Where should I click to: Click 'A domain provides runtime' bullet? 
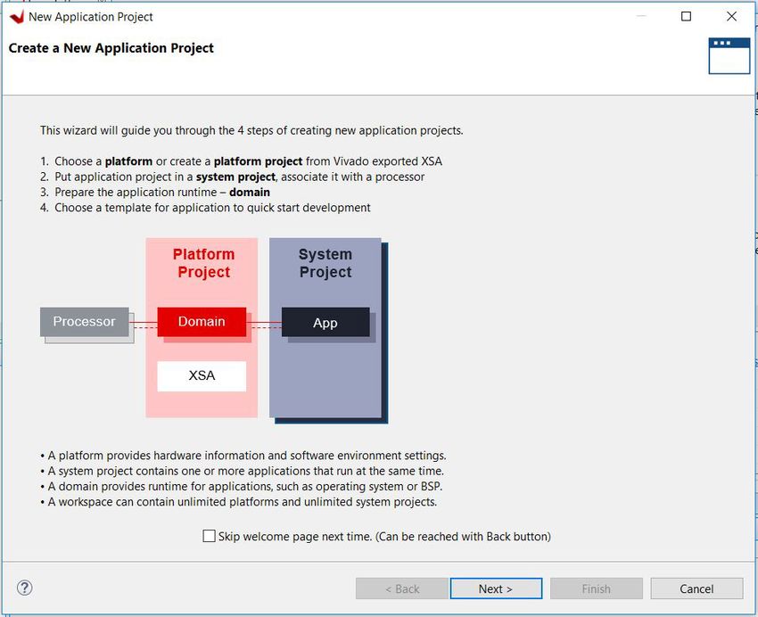(x=242, y=487)
